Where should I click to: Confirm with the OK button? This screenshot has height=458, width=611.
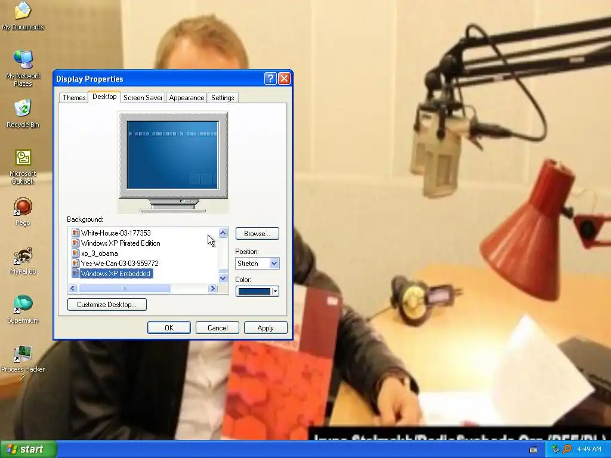[169, 328]
